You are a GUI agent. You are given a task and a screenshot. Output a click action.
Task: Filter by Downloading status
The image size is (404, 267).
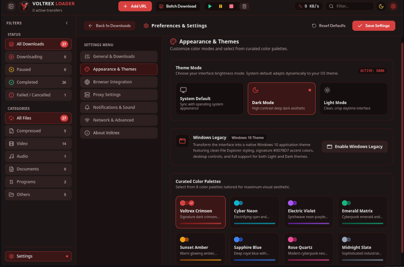click(38, 57)
